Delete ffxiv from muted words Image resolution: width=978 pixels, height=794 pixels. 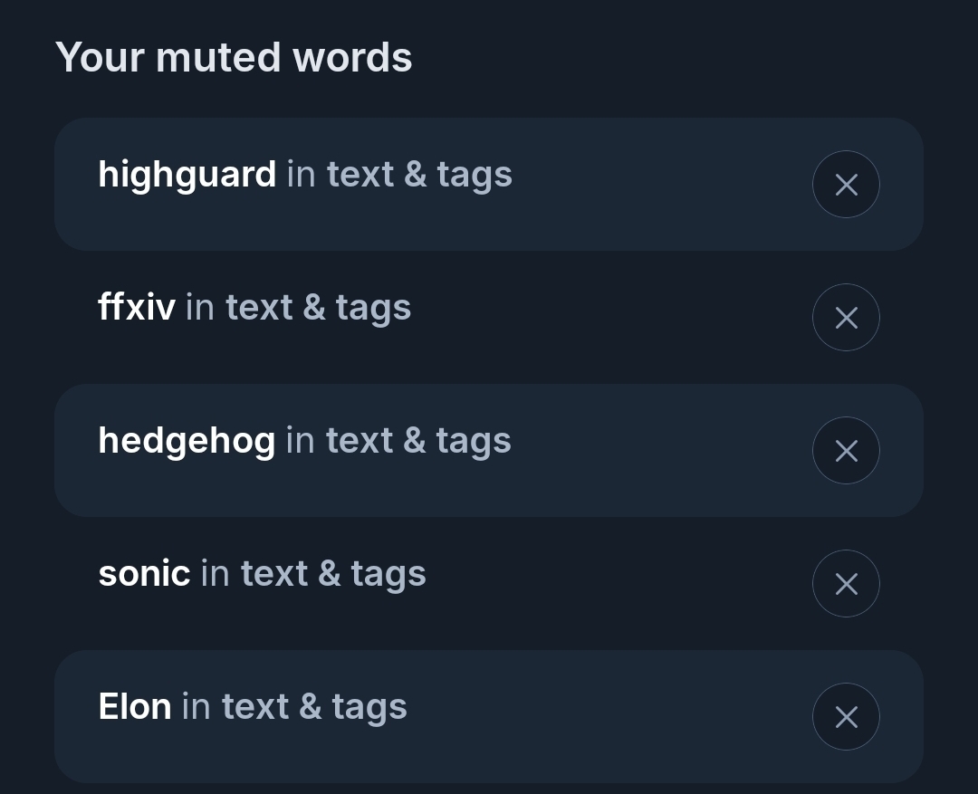pos(846,318)
